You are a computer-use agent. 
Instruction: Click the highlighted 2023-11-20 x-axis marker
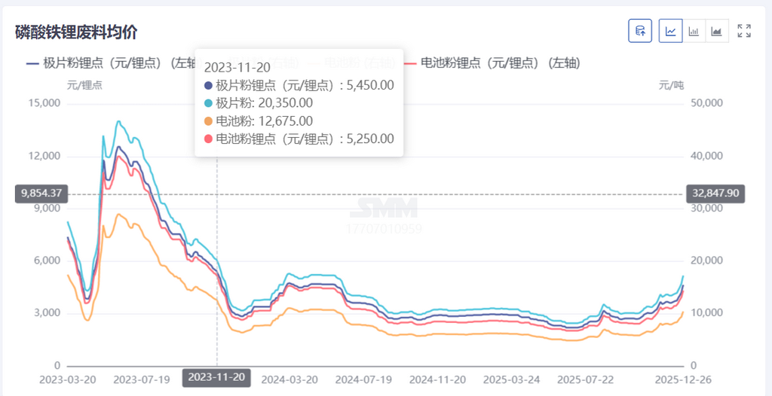click(x=216, y=378)
